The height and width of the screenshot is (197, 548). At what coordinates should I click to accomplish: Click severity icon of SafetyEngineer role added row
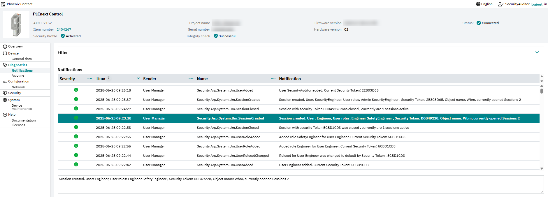point(76,136)
